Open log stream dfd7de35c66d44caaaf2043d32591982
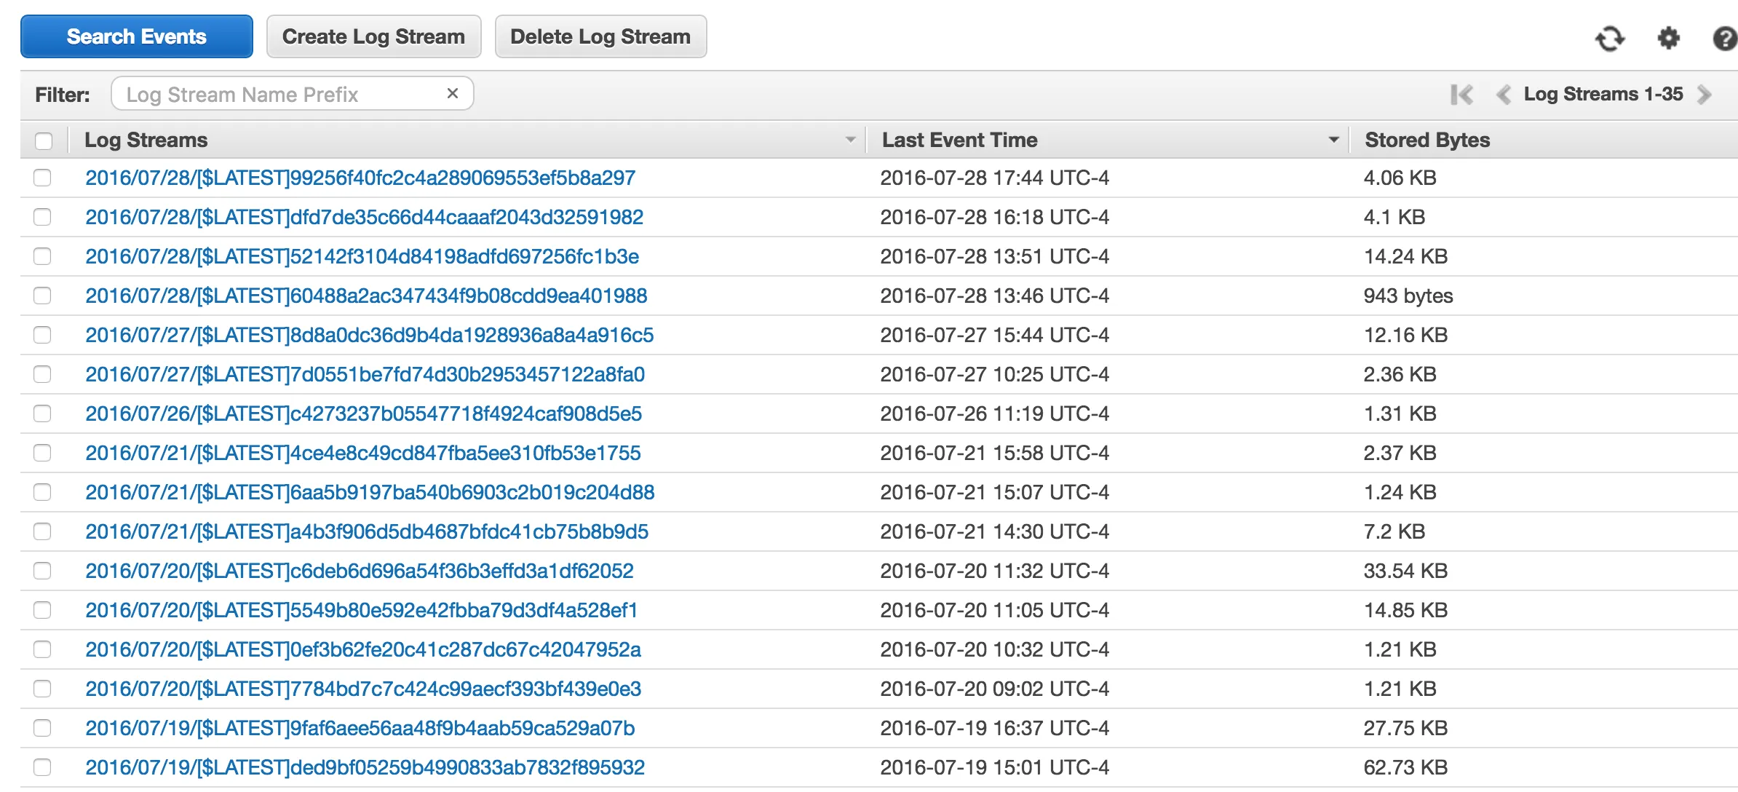Viewport: 1738px width, 792px height. click(x=364, y=217)
